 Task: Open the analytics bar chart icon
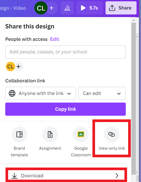tap(67, 8)
